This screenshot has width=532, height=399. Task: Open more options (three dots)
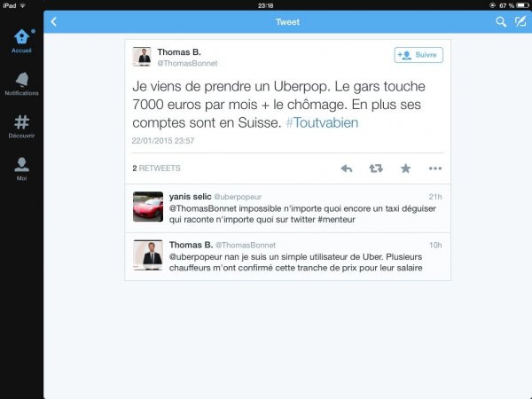pyautogui.click(x=435, y=168)
